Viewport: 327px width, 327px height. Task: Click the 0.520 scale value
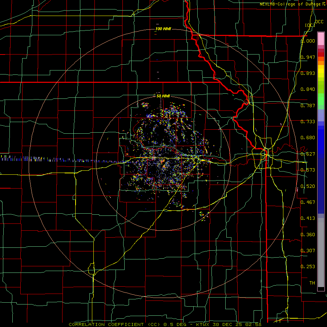click(x=308, y=186)
